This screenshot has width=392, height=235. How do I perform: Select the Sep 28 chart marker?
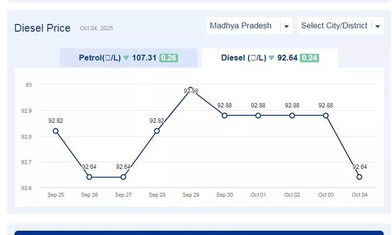tap(157, 131)
